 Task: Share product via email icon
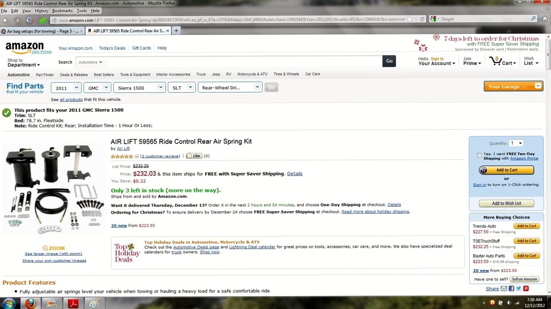[504, 289]
